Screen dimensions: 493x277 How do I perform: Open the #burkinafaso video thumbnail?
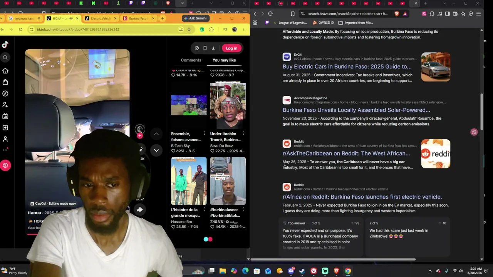(x=228, y=181)
